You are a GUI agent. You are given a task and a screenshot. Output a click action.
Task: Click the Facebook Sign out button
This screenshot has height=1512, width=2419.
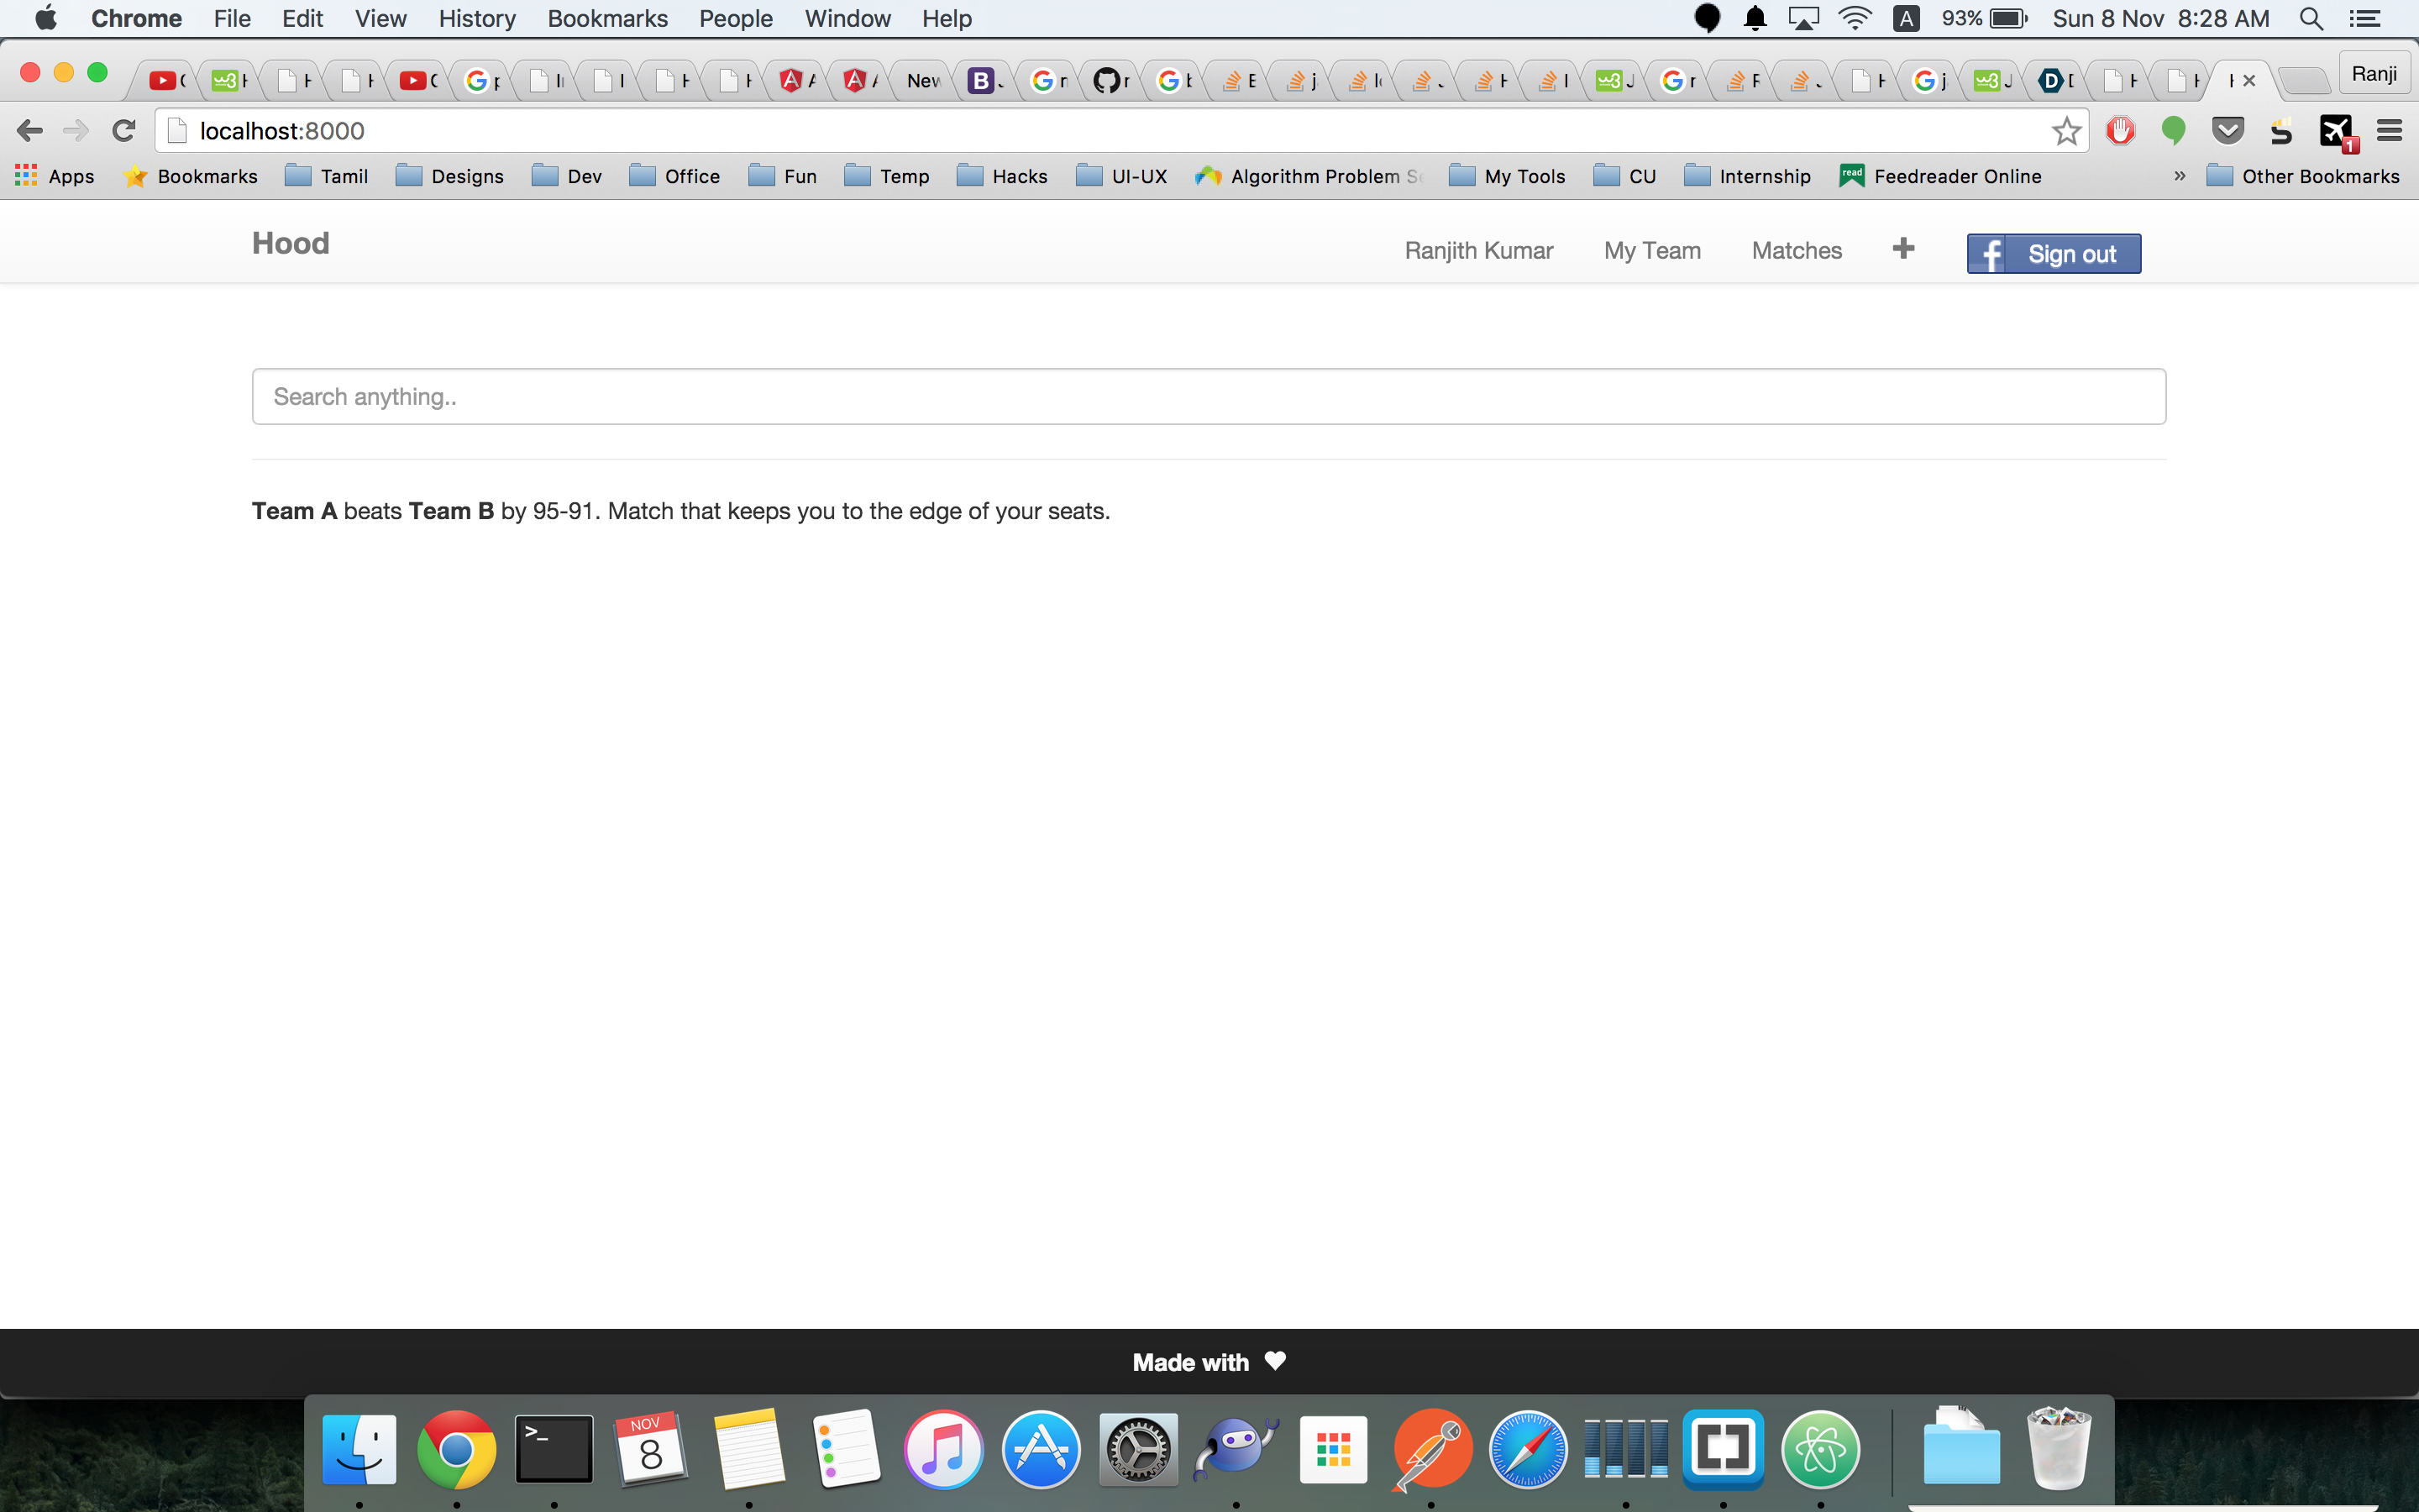click(2053, 254)
